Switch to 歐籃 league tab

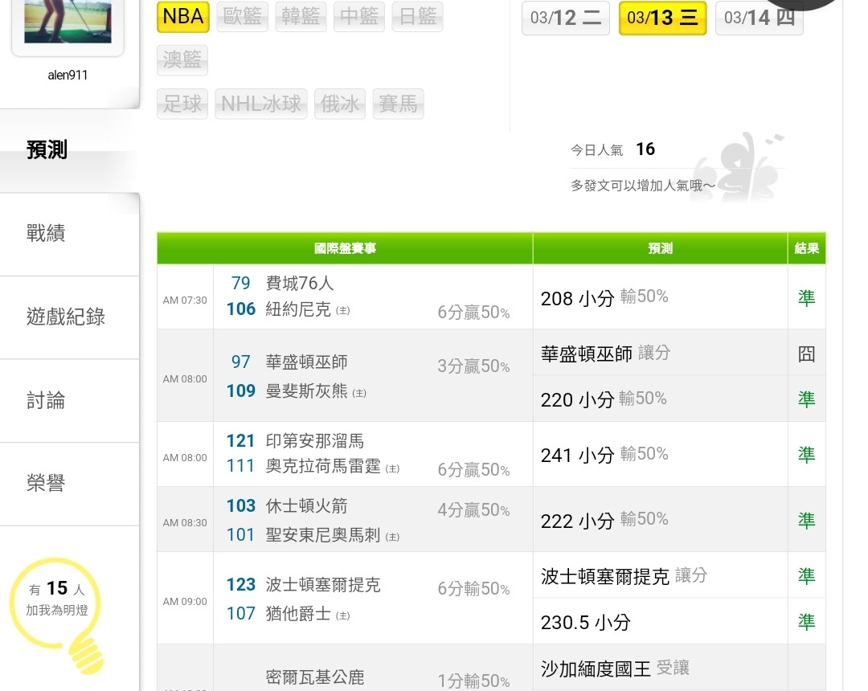(x=243, y=17)
